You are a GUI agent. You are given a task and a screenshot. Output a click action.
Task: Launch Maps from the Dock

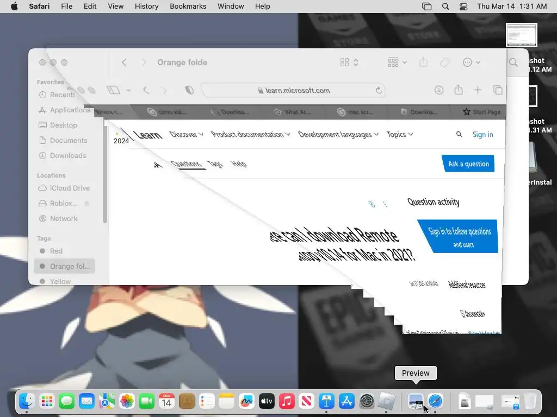click(x=107, y=401)
